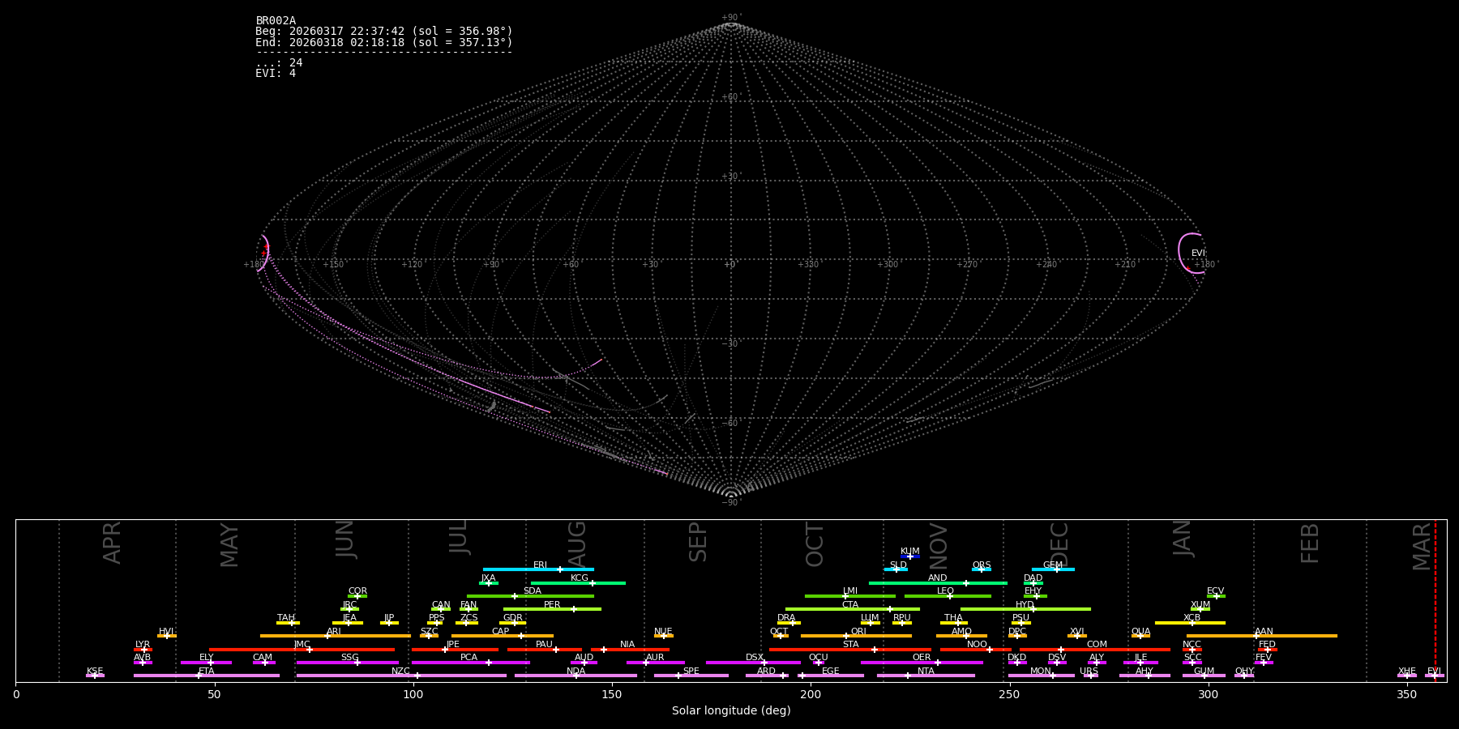Select the GEM shower label
This screenshot has height=729, width=1459.
tap(1052, 565)
